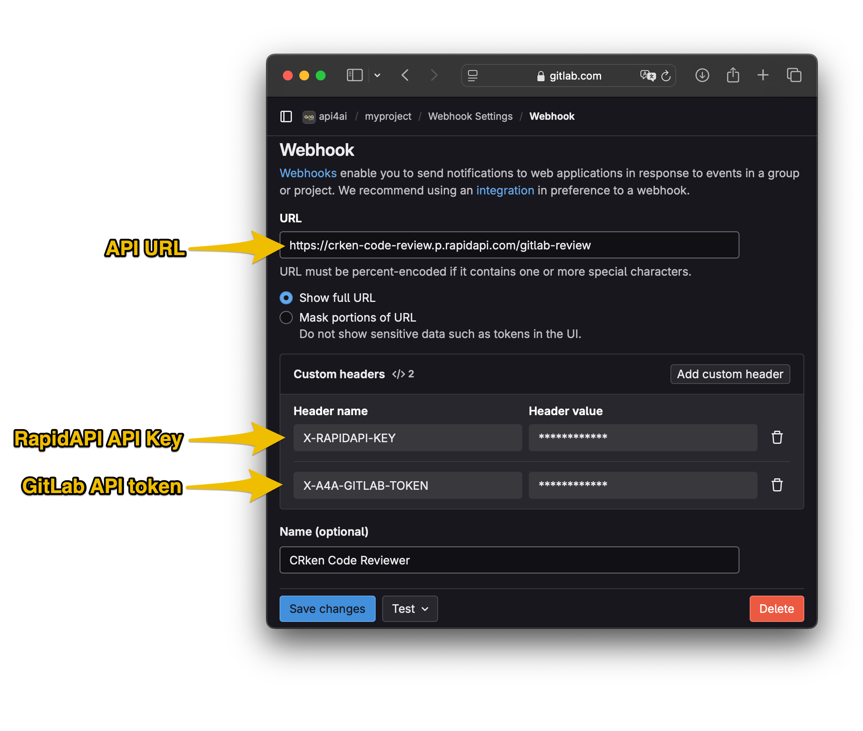Go back to previous page

[x=405, y=75]
